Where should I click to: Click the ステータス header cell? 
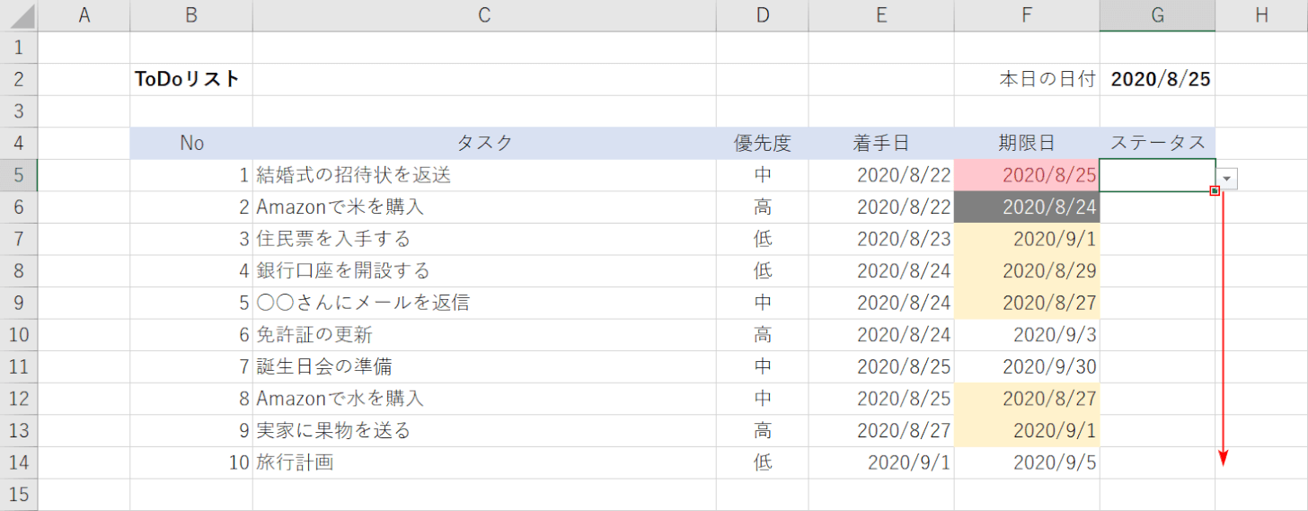point(1157,143)
